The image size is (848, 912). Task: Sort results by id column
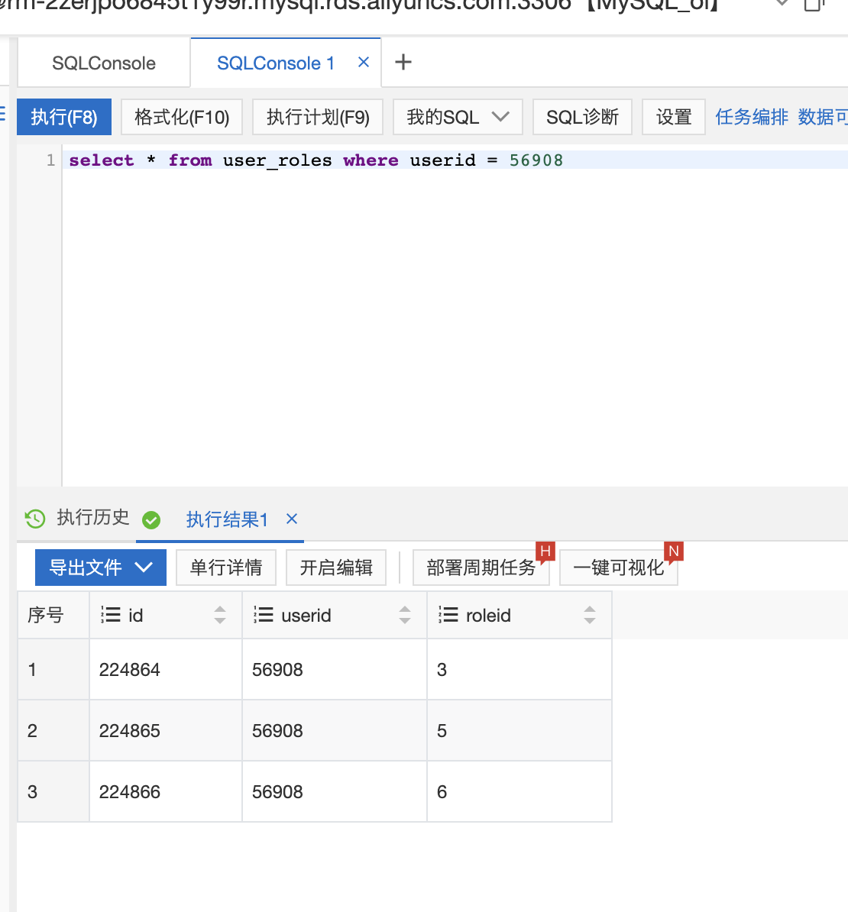coord(220,615)
